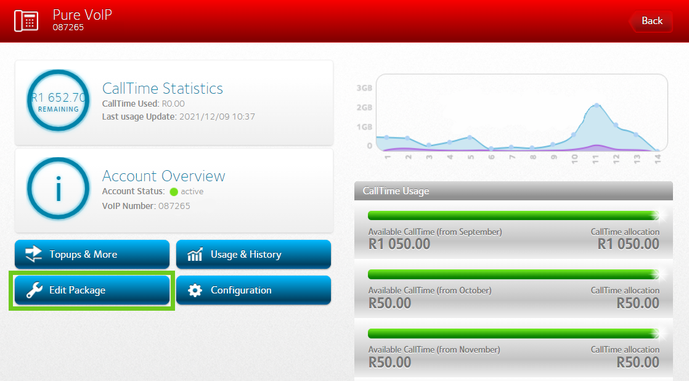Click the R1 652.70 remaining circle gauge
Viewport: 689px width, 381px height.
point(59,100)
